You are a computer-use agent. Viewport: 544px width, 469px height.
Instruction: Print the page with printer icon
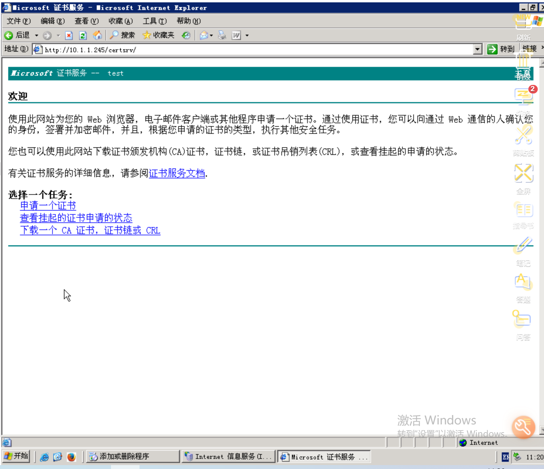pyautogui.click(x=222, y=36)
